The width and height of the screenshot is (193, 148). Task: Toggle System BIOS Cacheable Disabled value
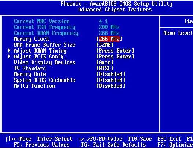111,80
